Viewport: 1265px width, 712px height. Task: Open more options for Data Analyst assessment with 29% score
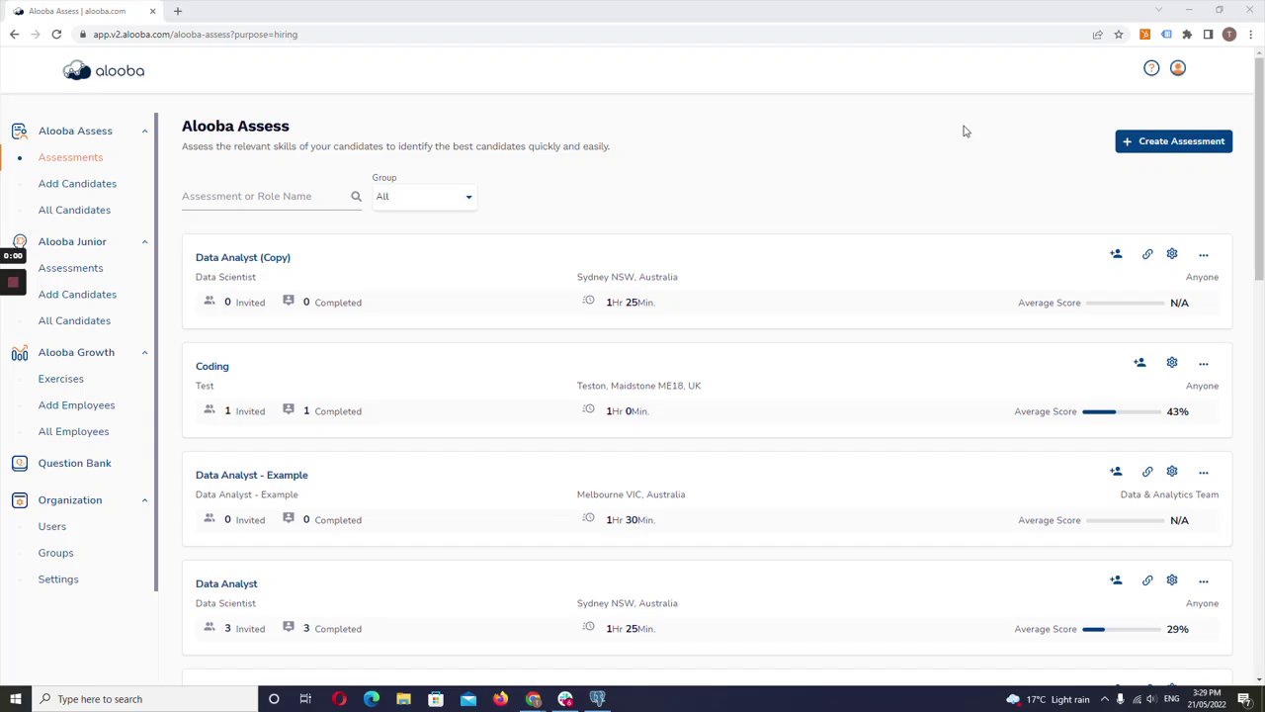(1203, 581)
